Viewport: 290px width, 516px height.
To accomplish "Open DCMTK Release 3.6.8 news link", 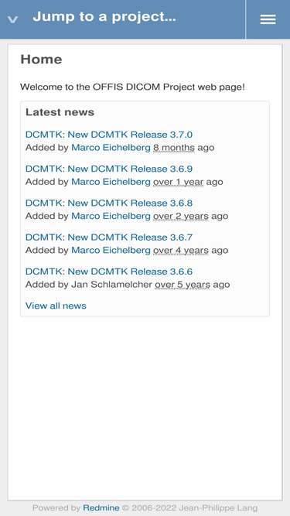I will point(109,203).
